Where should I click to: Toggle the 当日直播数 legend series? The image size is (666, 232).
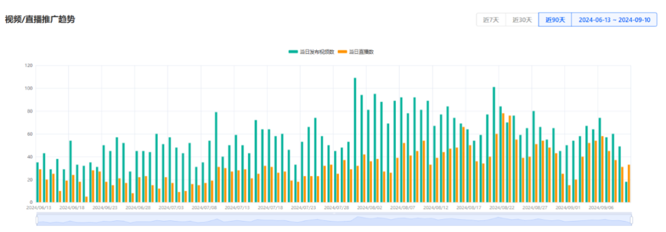[x=356, y=52]
